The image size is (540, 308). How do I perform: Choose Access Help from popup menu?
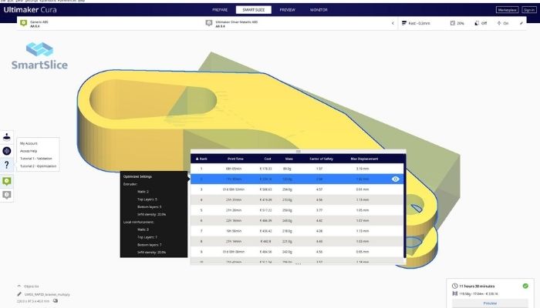(x=29, y=151)
